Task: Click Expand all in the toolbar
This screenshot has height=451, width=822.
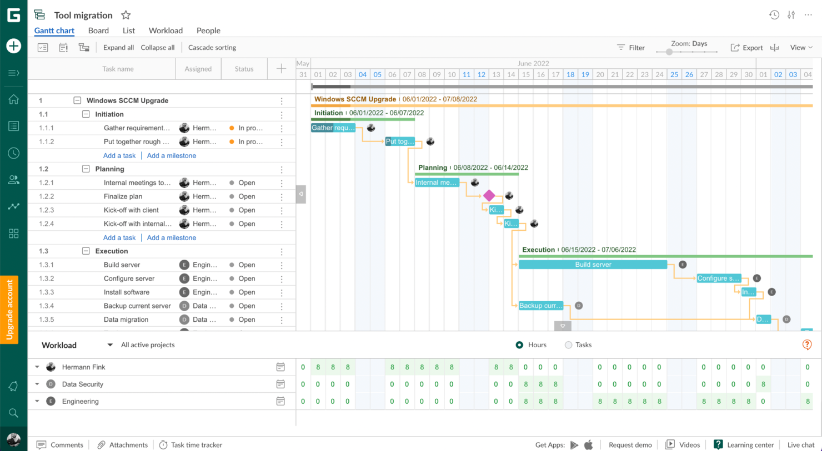Action: (118, 47)
